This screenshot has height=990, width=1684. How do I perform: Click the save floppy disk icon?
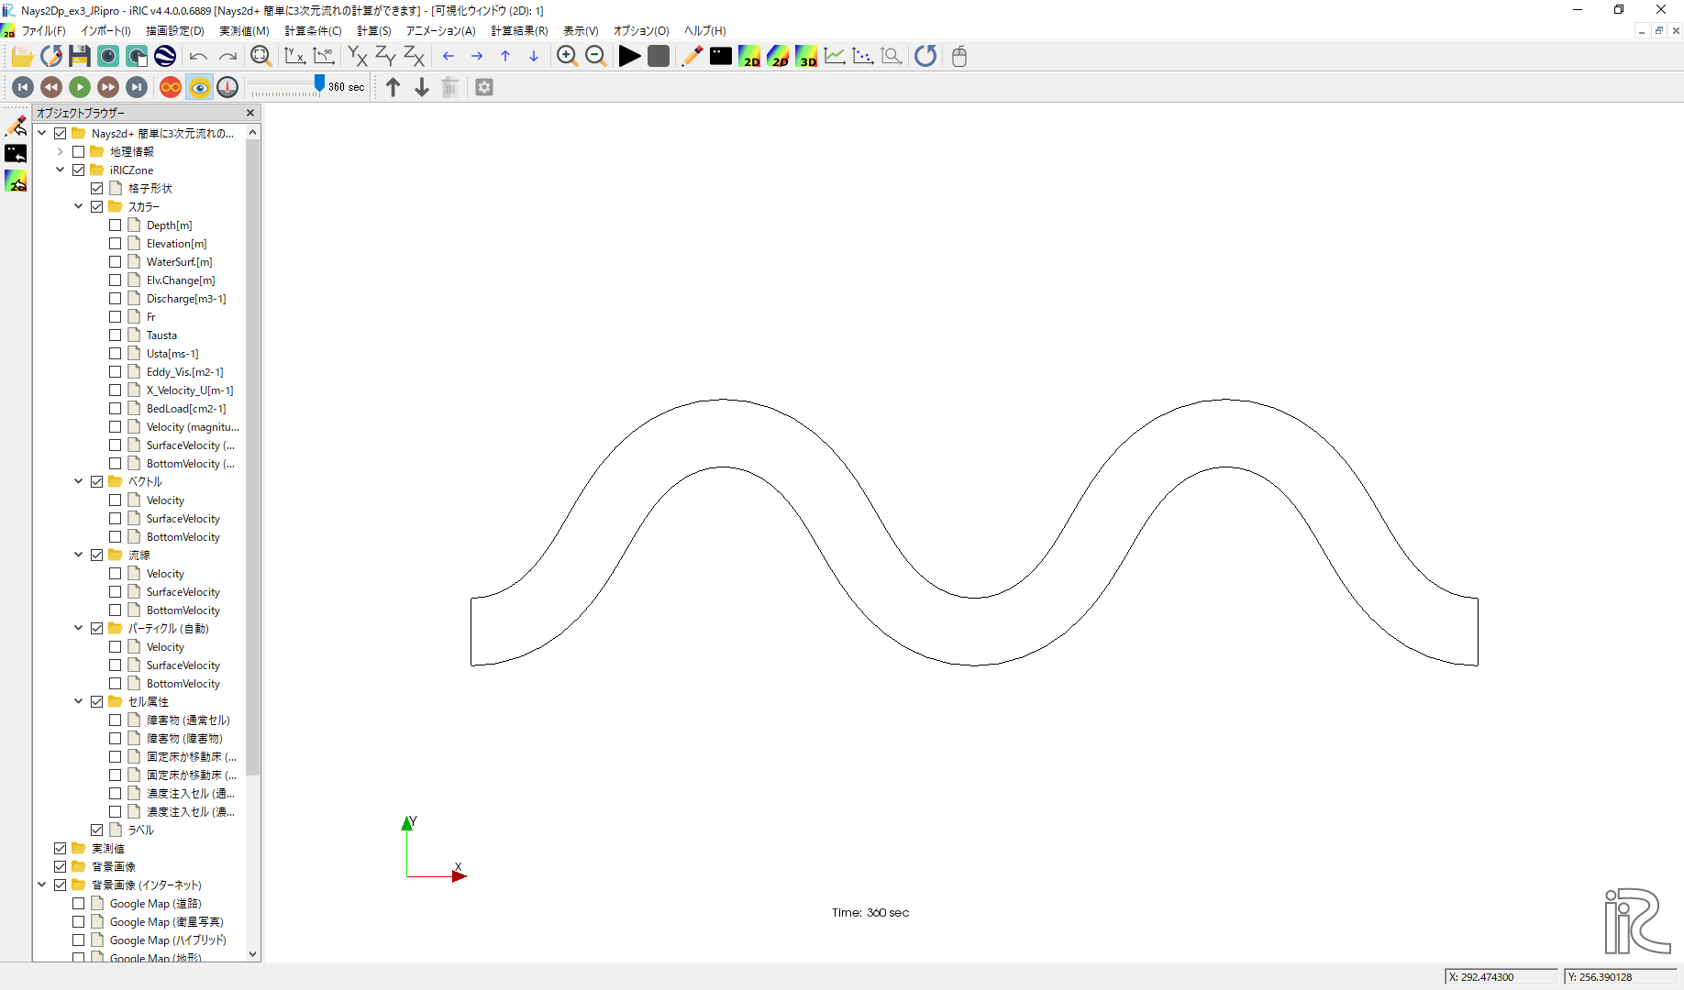click(80, 56)
